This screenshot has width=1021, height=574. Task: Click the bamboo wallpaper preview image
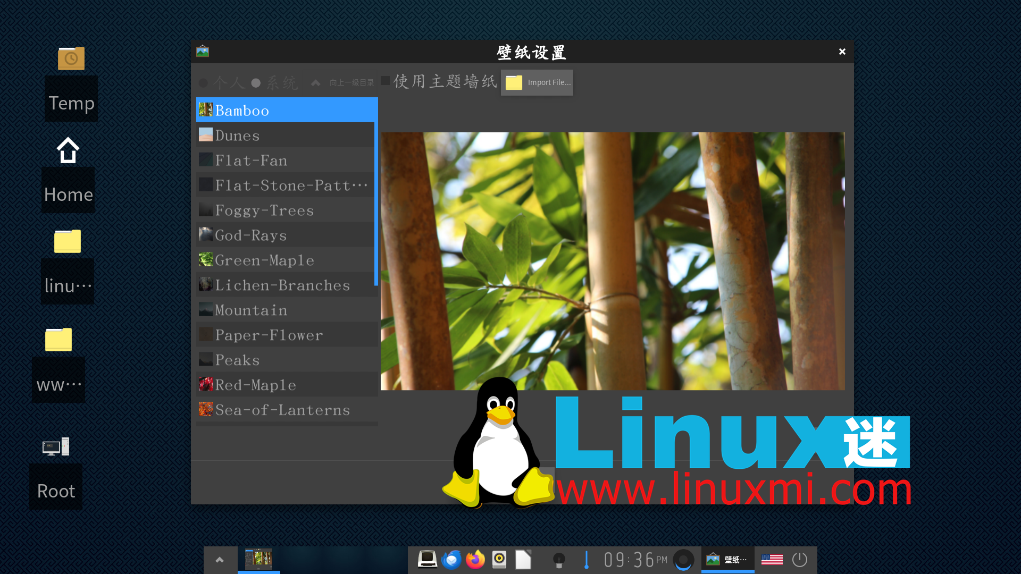[613, 261]
